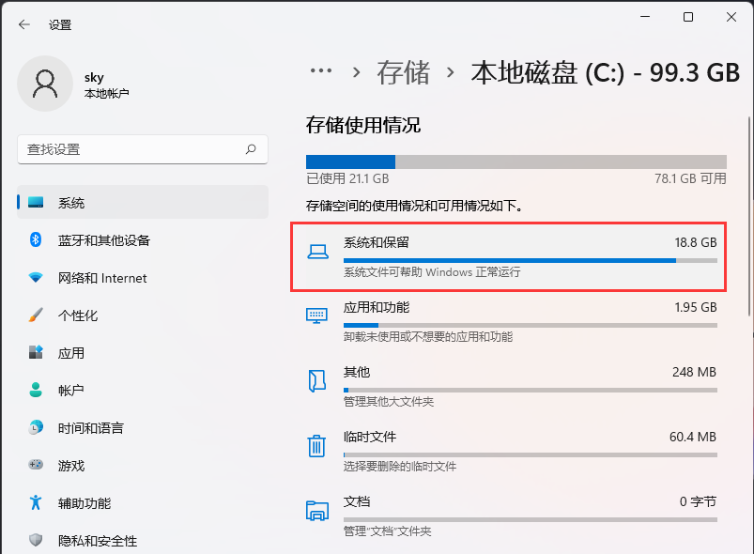
Task: Click the paintbrush icon for 个性化
Action: pos(35,315)
